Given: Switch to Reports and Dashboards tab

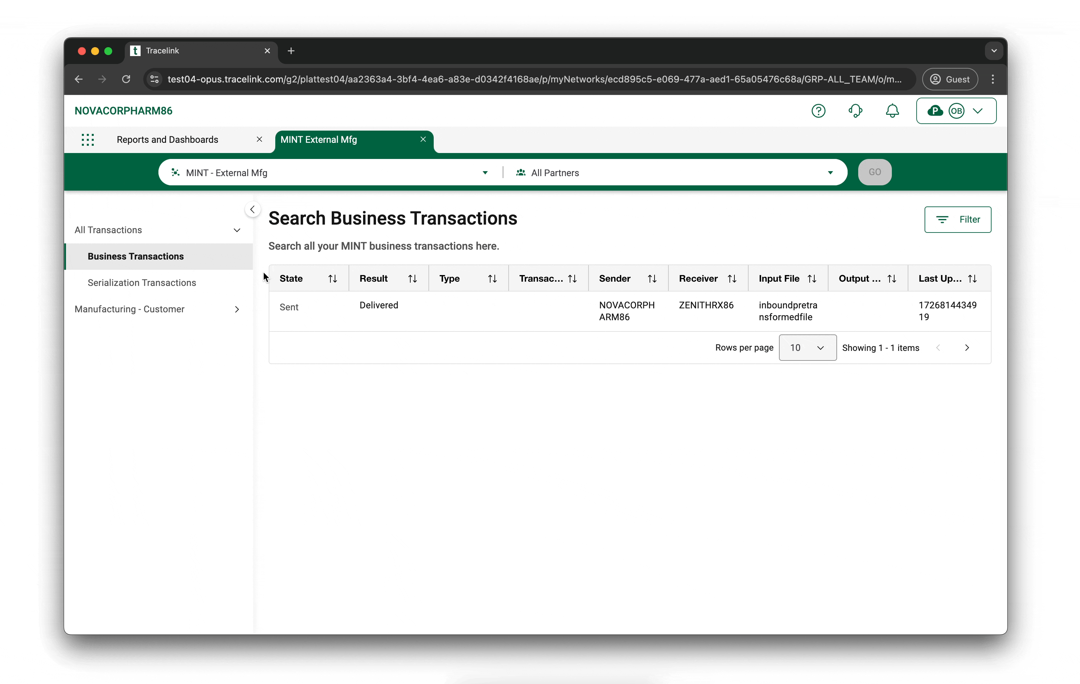Looking at the screenshot, I should [x=167, y=140].
